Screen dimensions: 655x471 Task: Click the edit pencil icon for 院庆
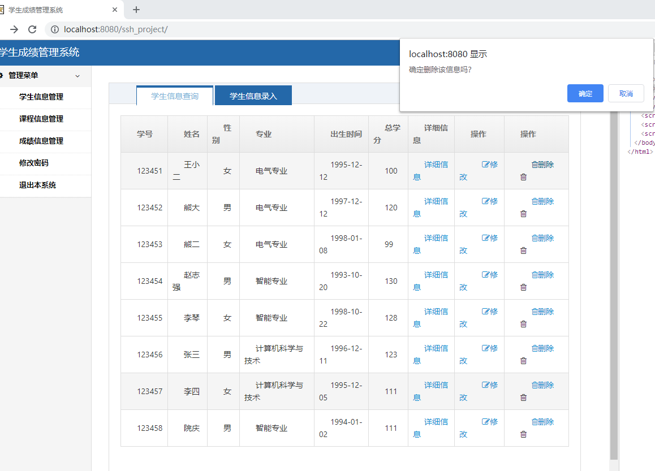click(x=485, y=422)
